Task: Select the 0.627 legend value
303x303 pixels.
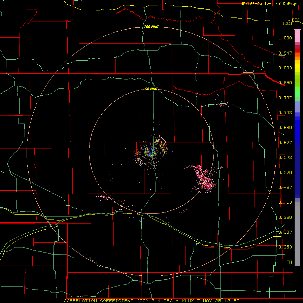Action: pyautogui.click(x=285, y=142)
